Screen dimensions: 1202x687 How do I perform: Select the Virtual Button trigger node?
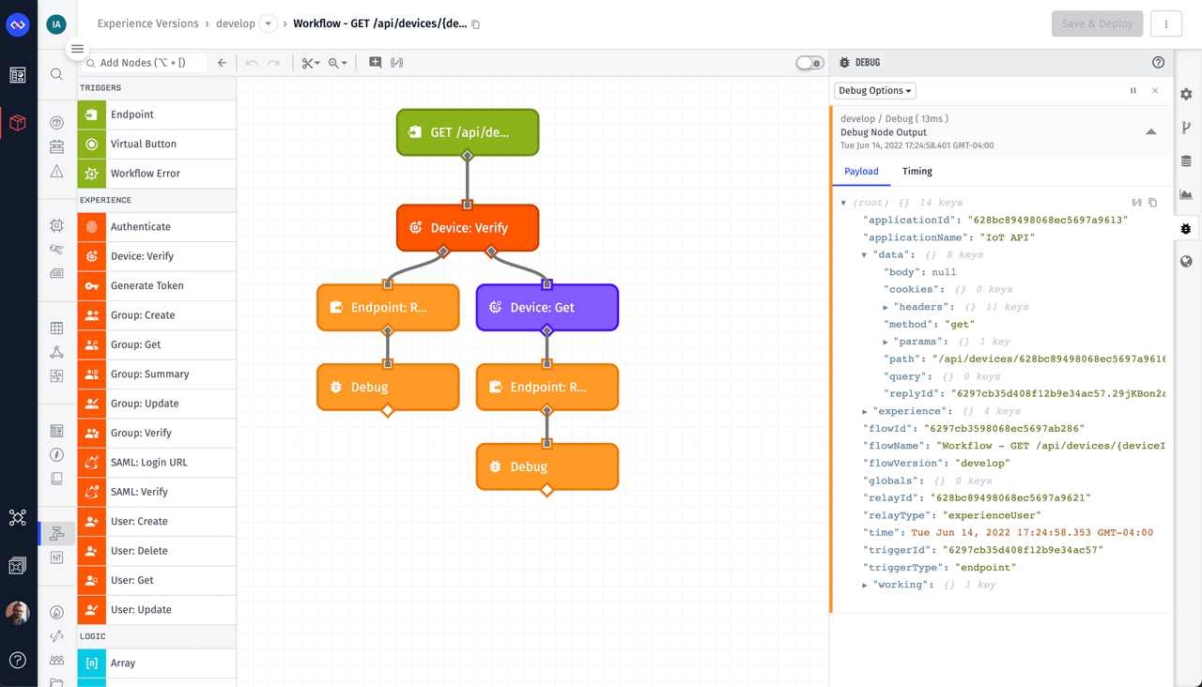tap(157, 144)
